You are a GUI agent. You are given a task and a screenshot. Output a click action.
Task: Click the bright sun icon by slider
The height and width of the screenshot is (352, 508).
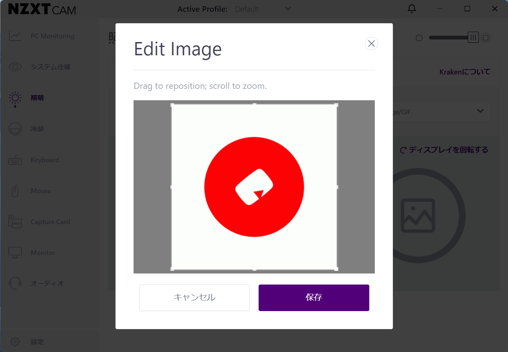486,38
